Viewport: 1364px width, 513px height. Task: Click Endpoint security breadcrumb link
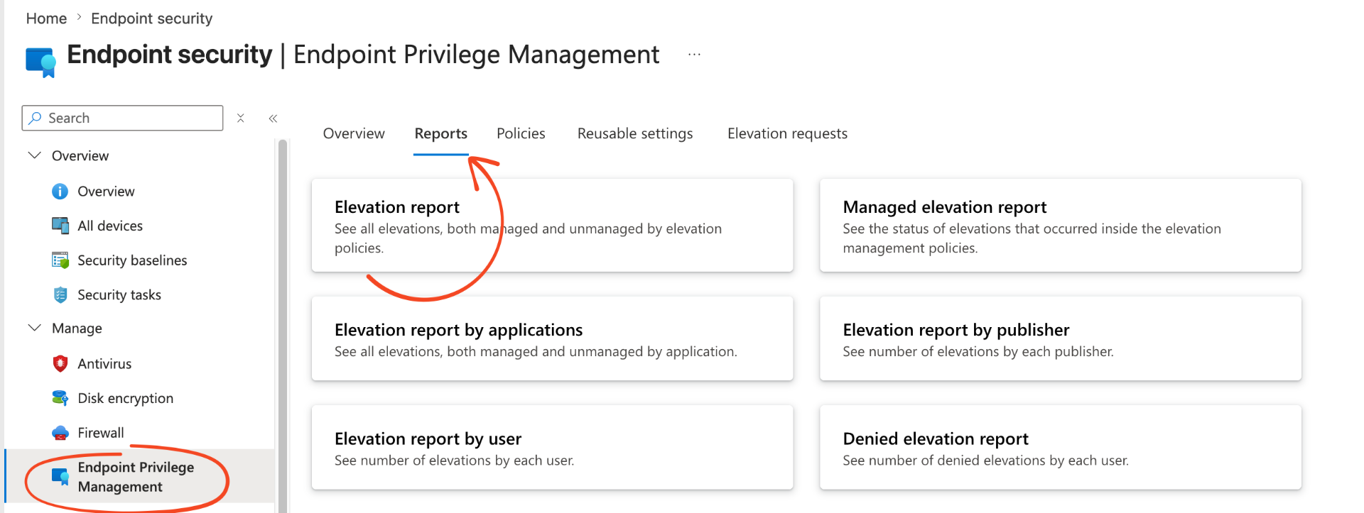[x=151, y=18]
